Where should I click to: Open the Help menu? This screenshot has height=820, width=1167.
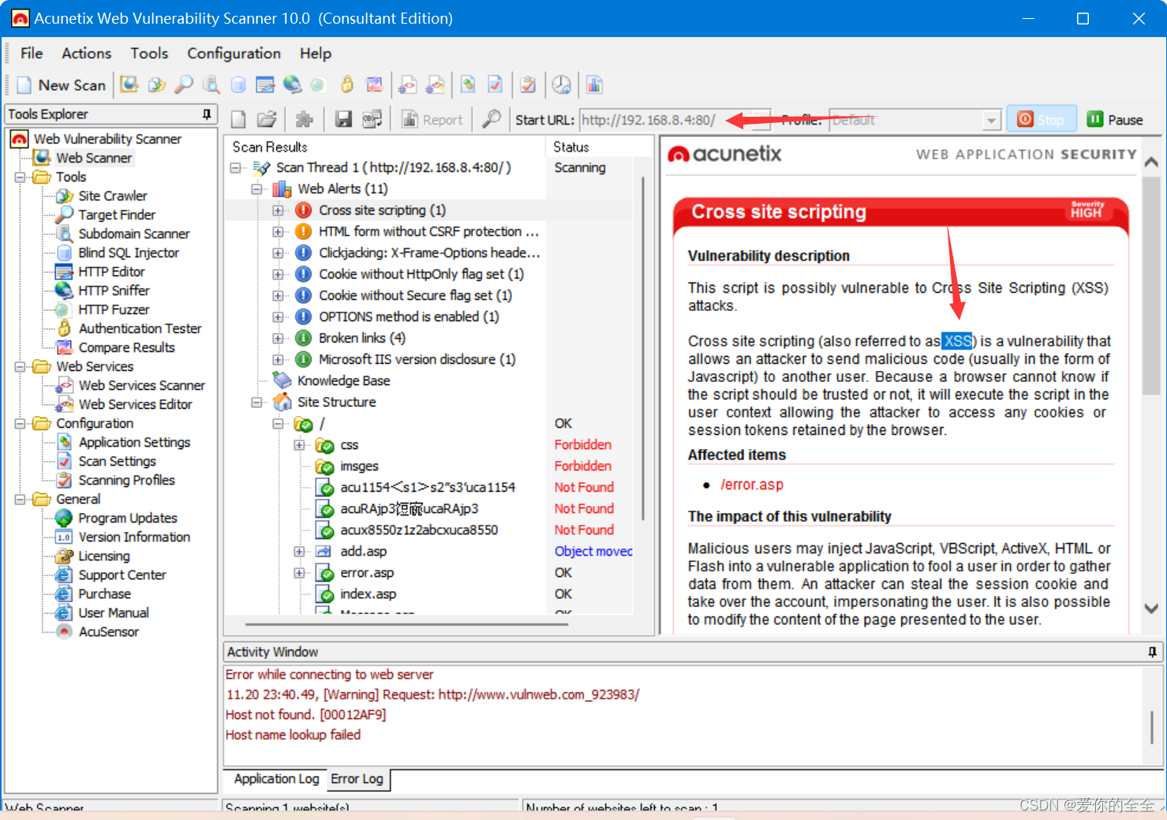tap(316, 53)
